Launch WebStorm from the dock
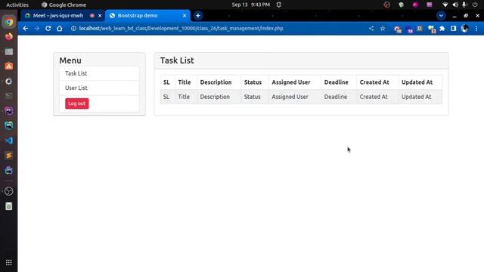Viewport: 484px width, 272px height. tap(8, 125)
